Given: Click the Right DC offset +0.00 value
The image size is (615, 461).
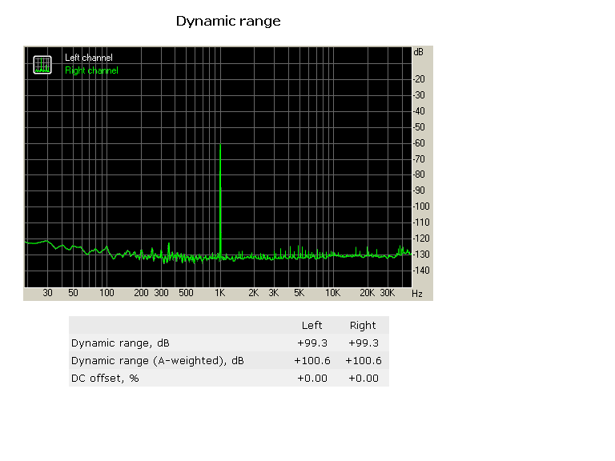Looking at the screenshot, I should coord(364,379).
